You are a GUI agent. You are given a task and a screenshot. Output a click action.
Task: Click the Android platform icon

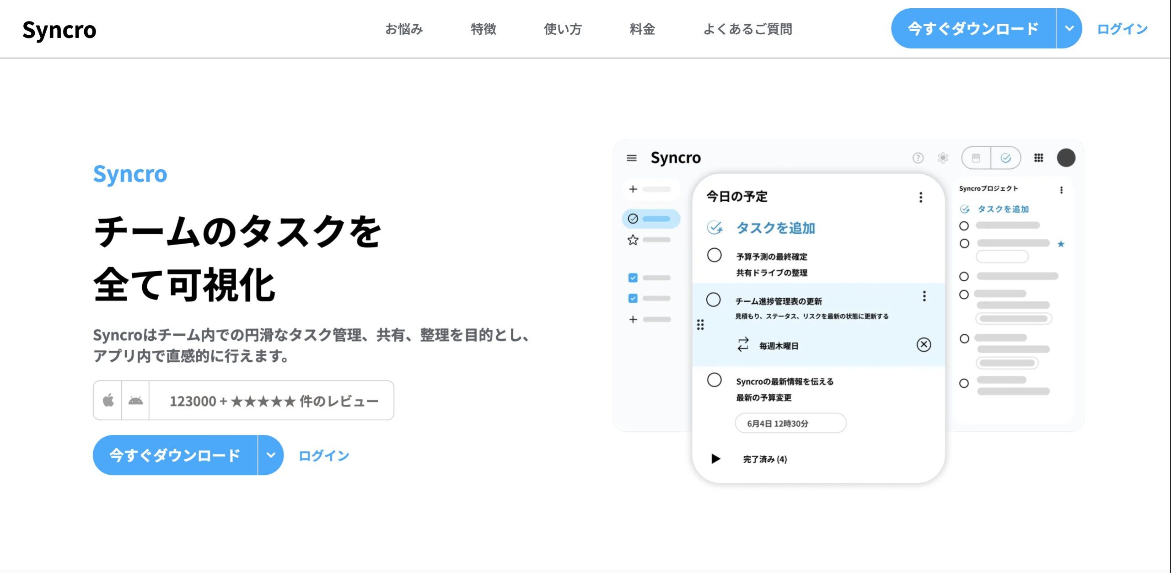coord(135,400)
